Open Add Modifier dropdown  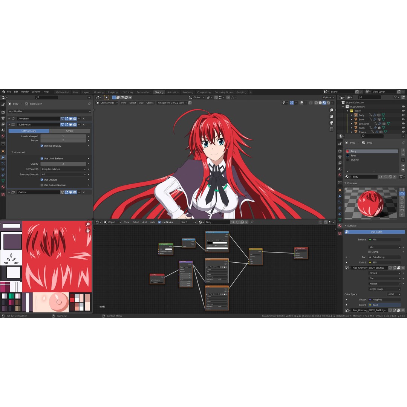[49, 111]
